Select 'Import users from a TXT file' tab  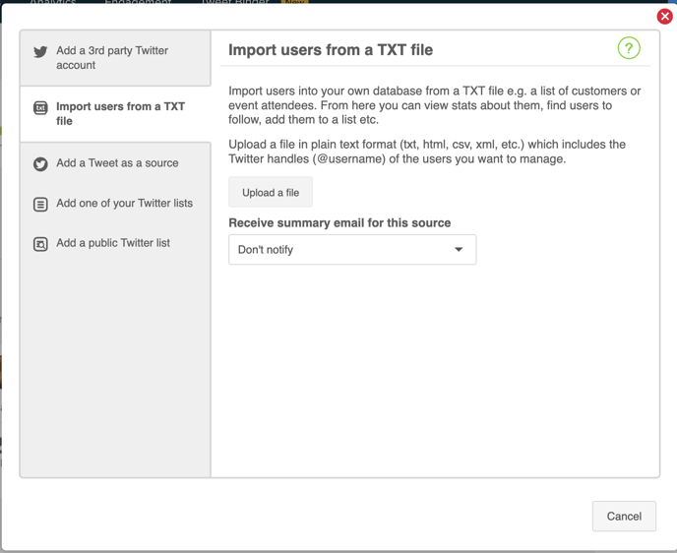pyautogui.click(x=115, y=114)
